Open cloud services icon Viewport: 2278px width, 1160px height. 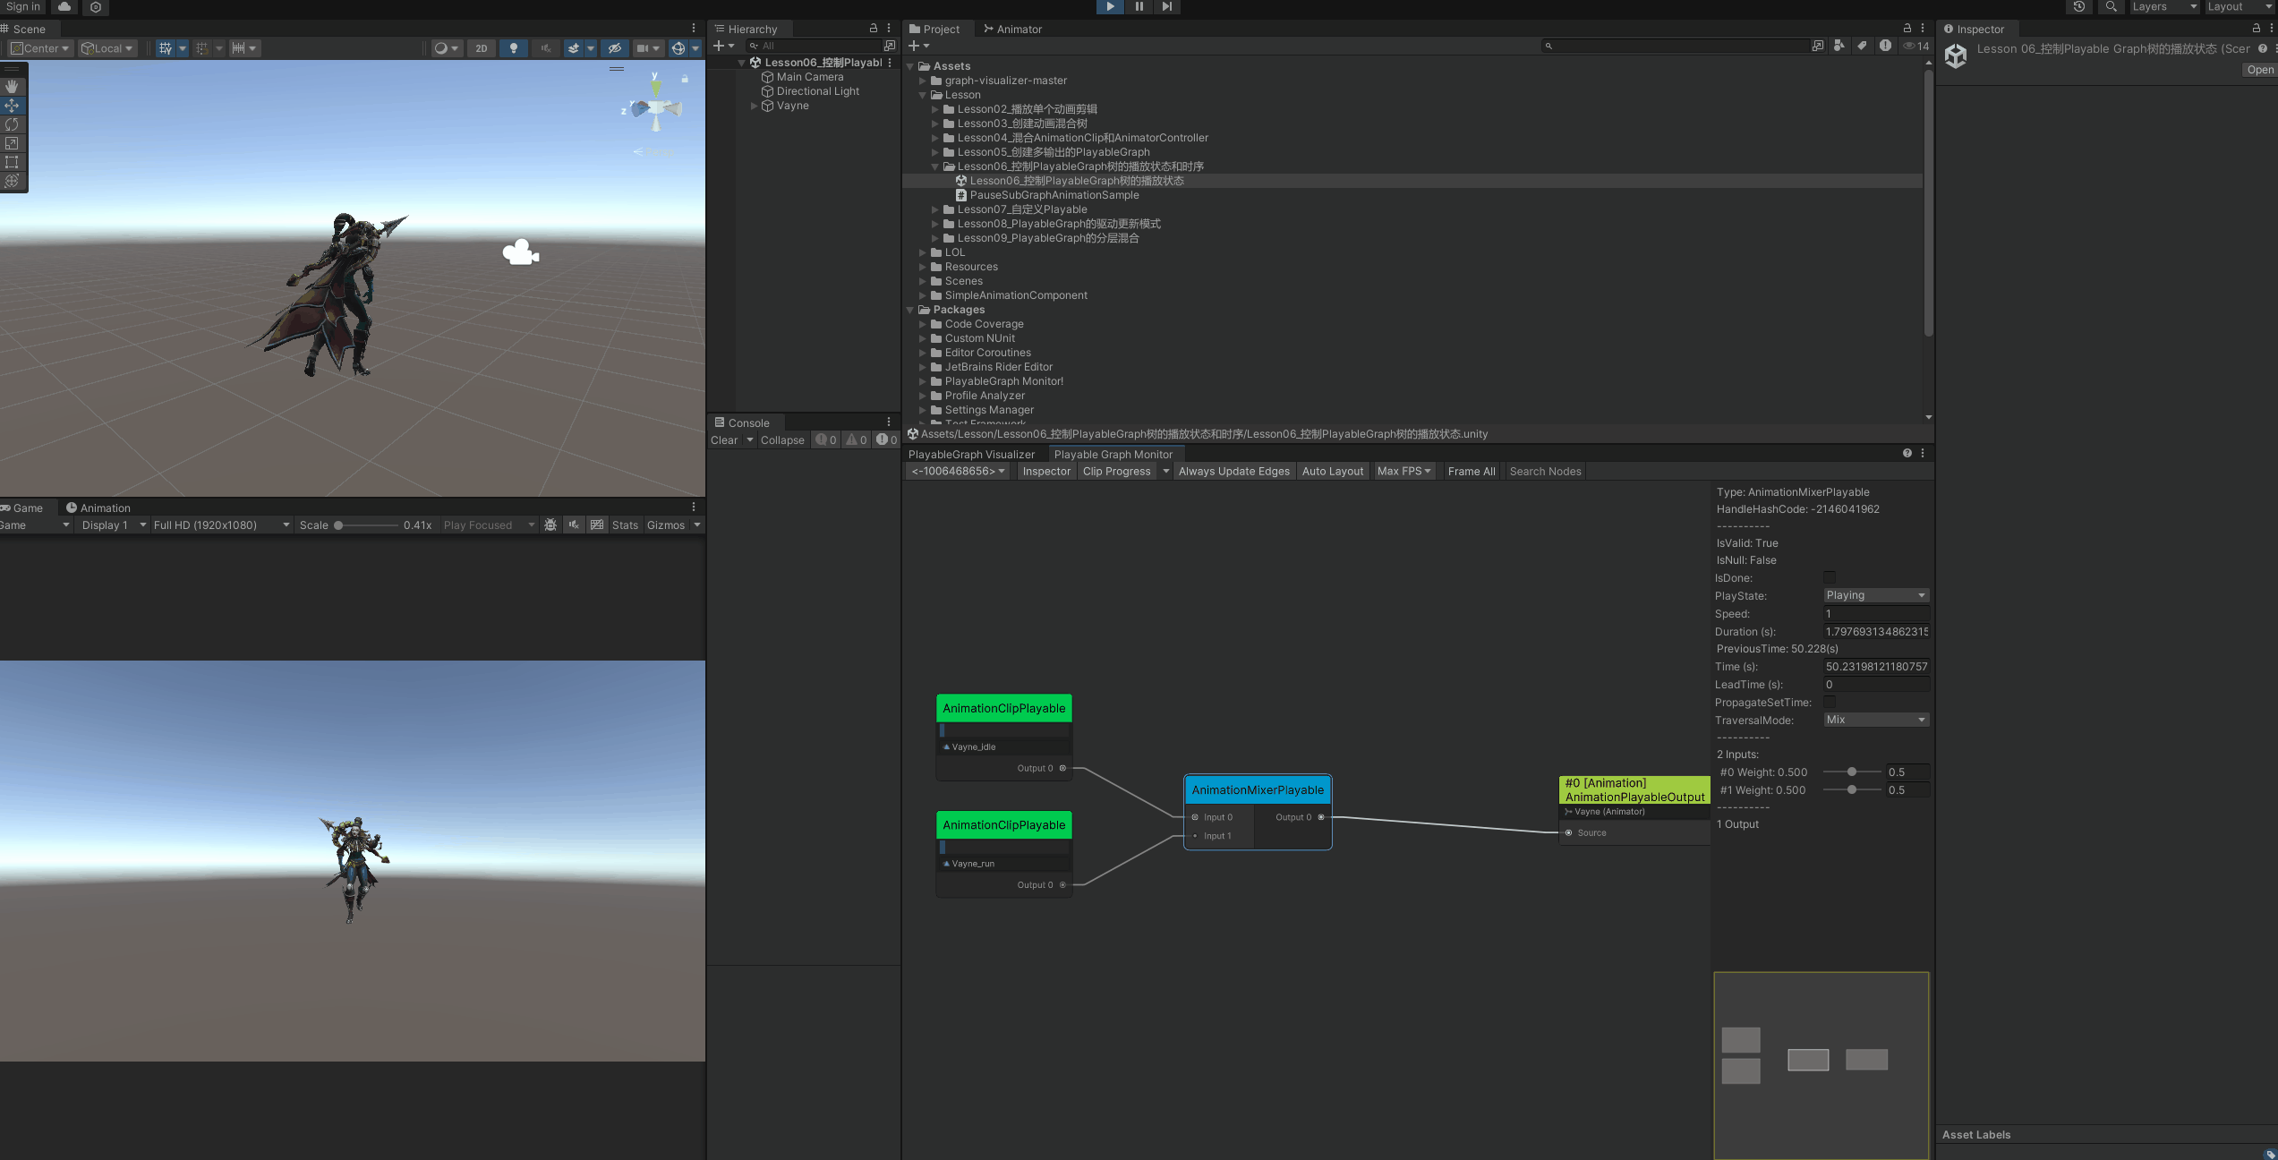tap(64, 6)
